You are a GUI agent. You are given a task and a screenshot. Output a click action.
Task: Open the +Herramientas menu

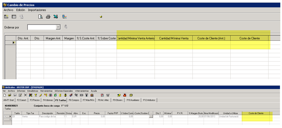coord(82,91)
